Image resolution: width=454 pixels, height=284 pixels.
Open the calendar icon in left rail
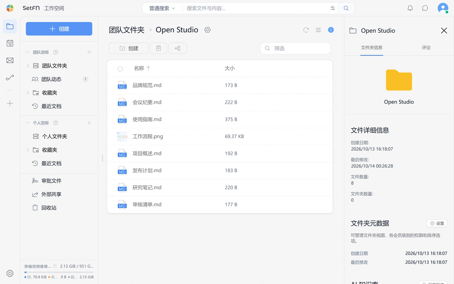(10, 43)
